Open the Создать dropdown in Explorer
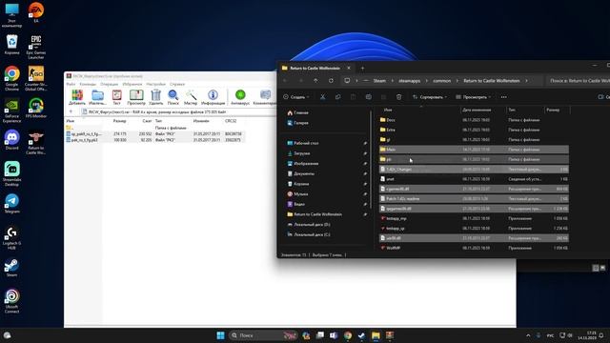Image resolution: width=610 pixels, height=343 pixels. point(296,97)
